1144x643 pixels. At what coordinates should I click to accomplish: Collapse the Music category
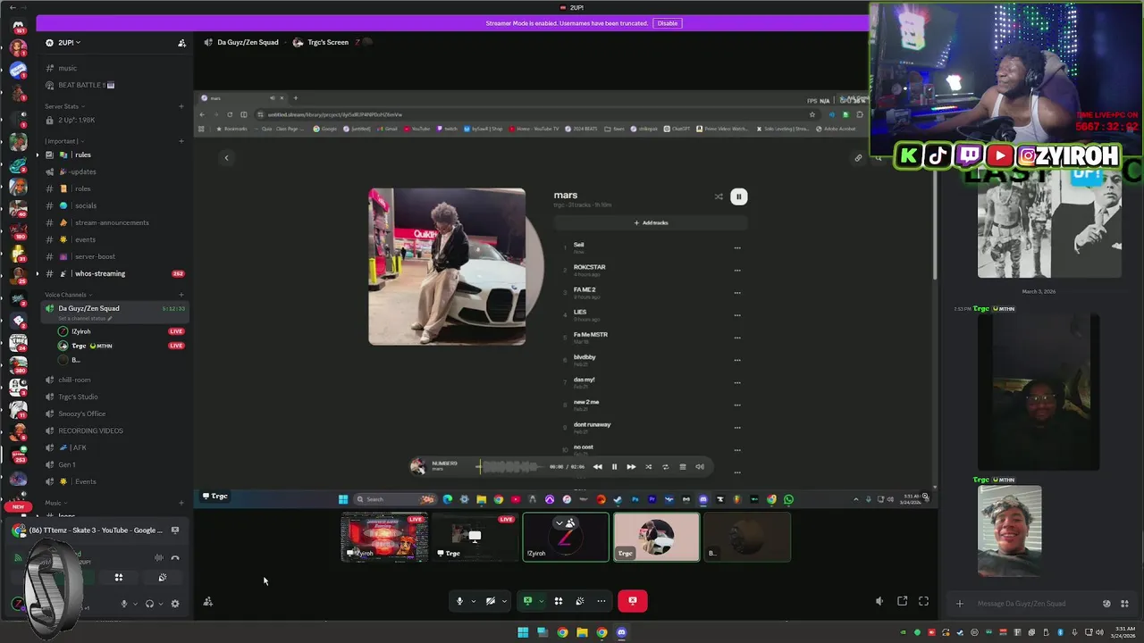pos(55,503)
